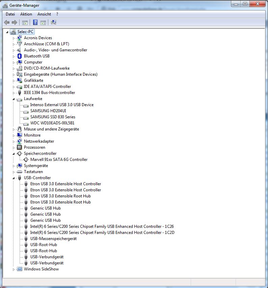Select the Computer category label

(x=33, y=62)
